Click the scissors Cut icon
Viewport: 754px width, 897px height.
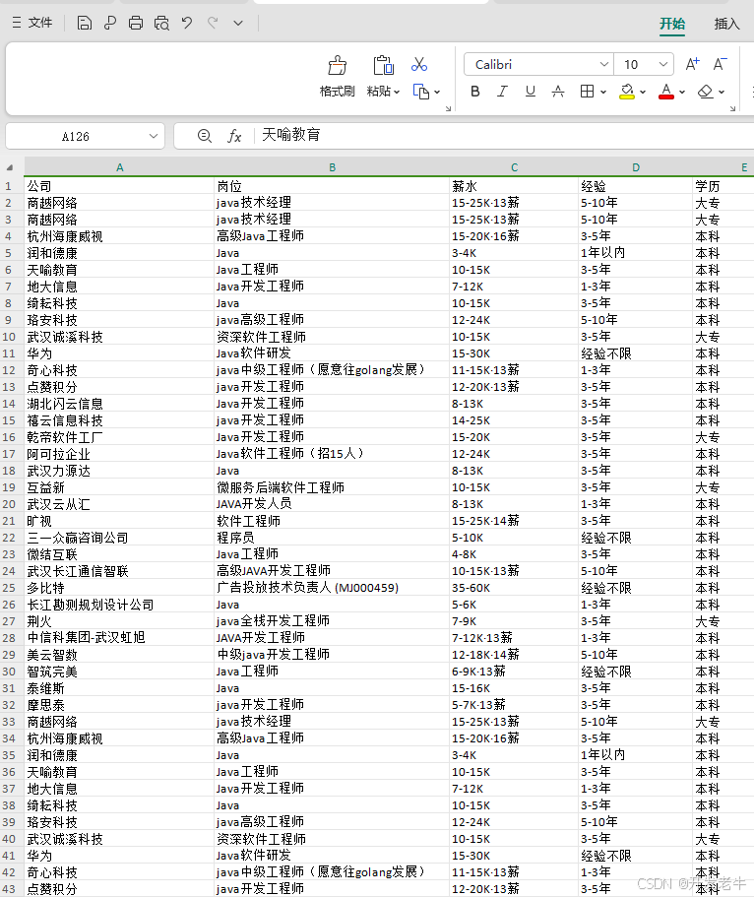pos(419,64)
